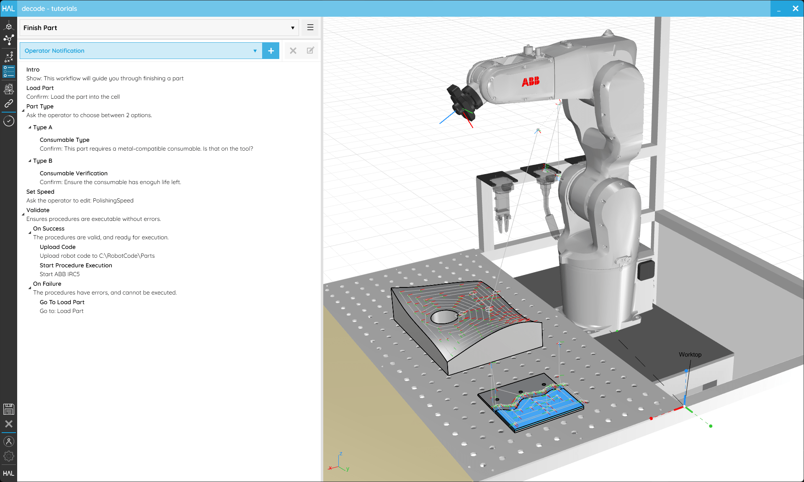Select the 3D cube scene icon in sidebar

point(9,26)
